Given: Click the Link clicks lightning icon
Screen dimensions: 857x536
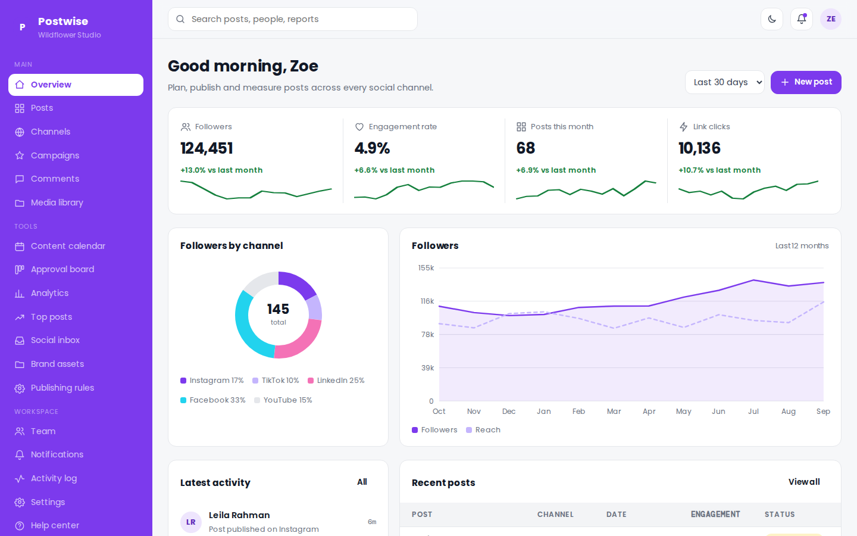Looking at the screenshot, I should [x=683, y=127].
